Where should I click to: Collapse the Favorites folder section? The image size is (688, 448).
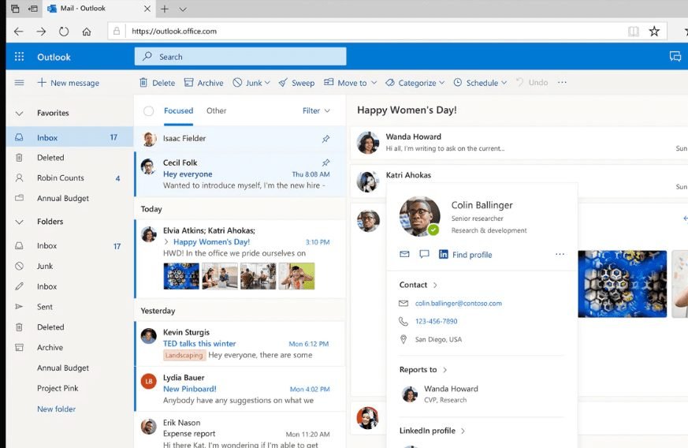coord(19,114)
